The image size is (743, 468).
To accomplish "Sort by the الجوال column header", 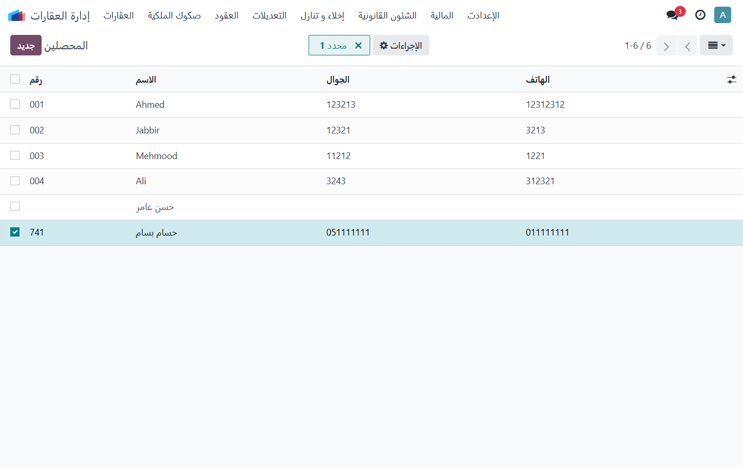I will 338,80.
